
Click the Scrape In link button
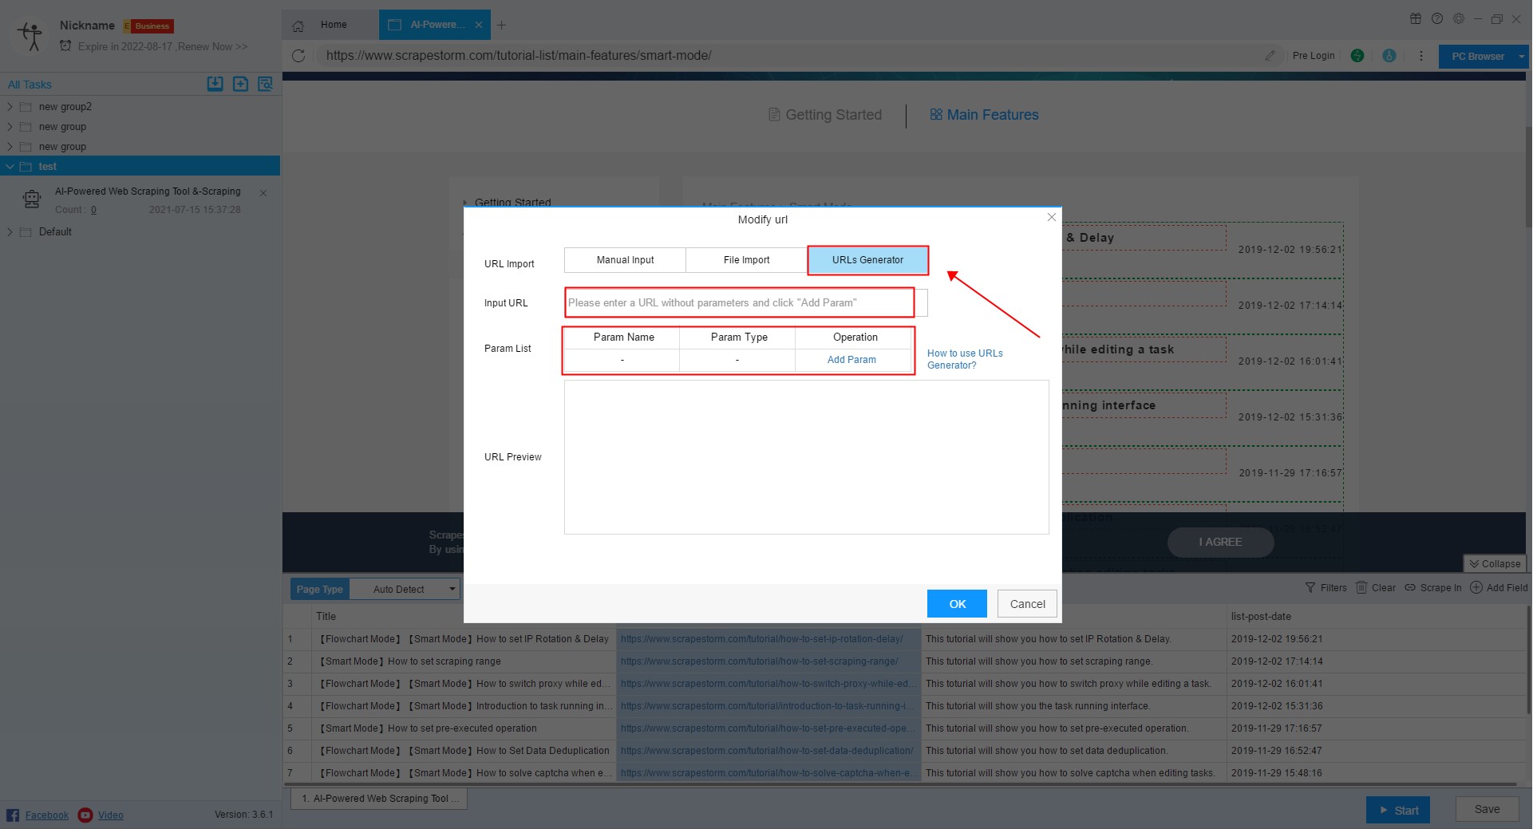[x=1432, y=587]
